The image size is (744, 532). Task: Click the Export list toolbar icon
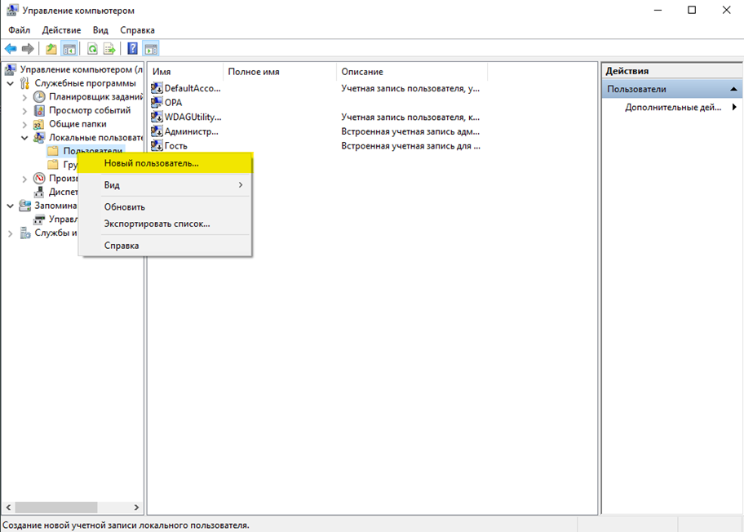point(109,49)
